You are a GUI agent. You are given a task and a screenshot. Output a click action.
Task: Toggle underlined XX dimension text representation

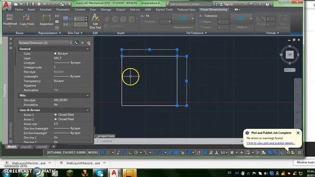(57, 28)
